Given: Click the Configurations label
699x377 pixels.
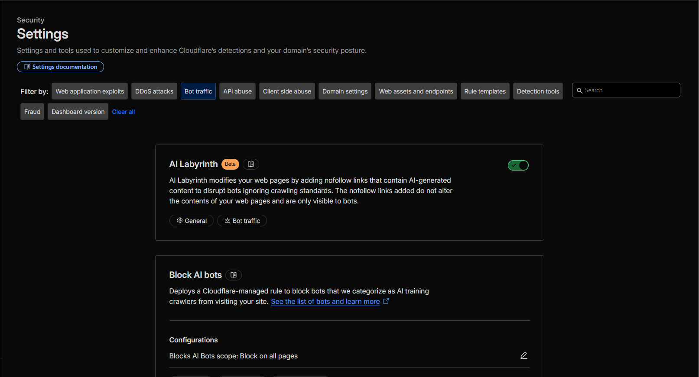Looking at the screenshot, I should tap(193, 340).
